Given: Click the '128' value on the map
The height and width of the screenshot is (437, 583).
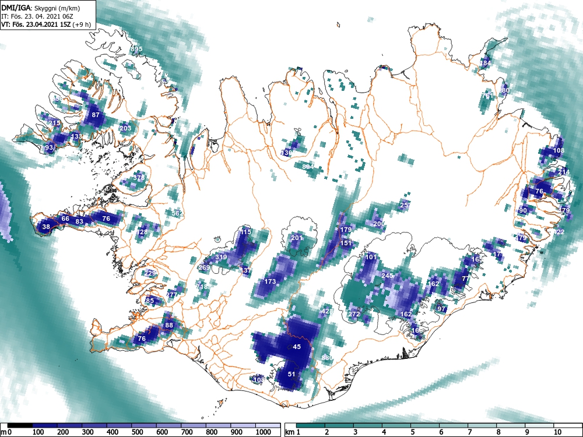Looking at the screenshot, I should [142, 232].
